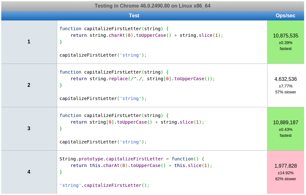Viewport: 306px width, 195px height.
Task: Select row number 2 cell
Action: point(29,85)
